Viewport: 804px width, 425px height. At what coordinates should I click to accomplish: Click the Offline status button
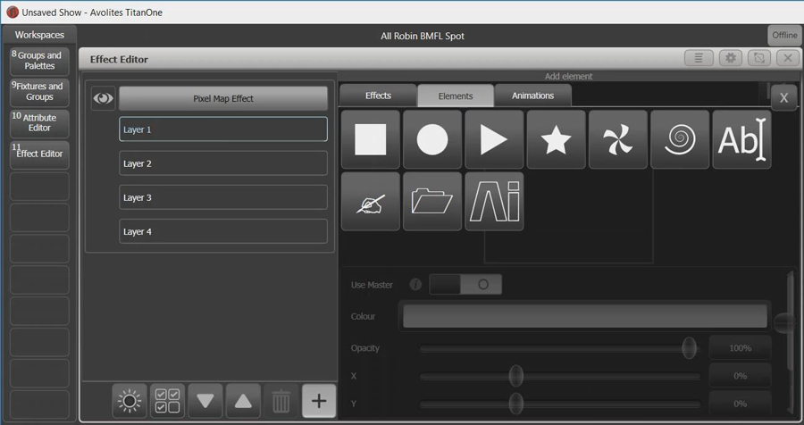point(784,36)
